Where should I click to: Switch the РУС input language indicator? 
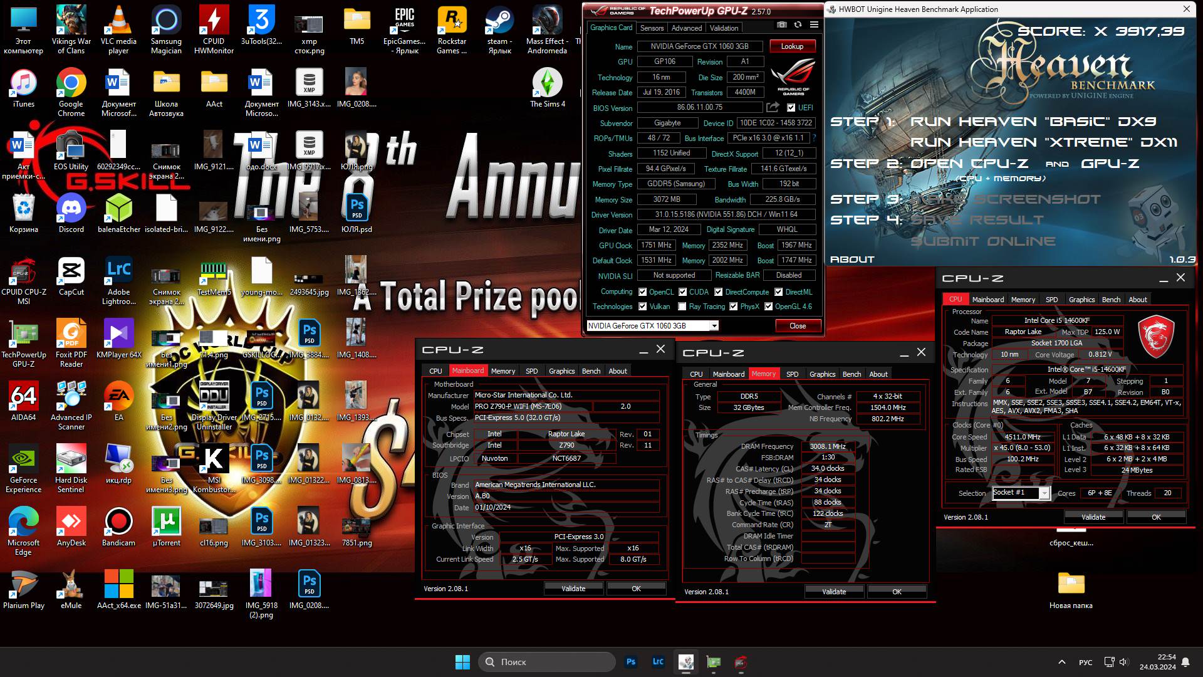[1085, 663]
